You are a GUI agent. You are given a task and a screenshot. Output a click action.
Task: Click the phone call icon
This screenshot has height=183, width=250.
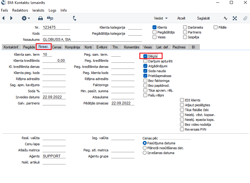[x=75, y=18]
